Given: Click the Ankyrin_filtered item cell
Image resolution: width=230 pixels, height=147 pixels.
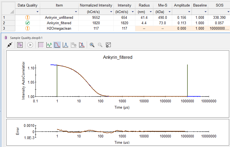Looking at the screenshot, I should [59, 23].
